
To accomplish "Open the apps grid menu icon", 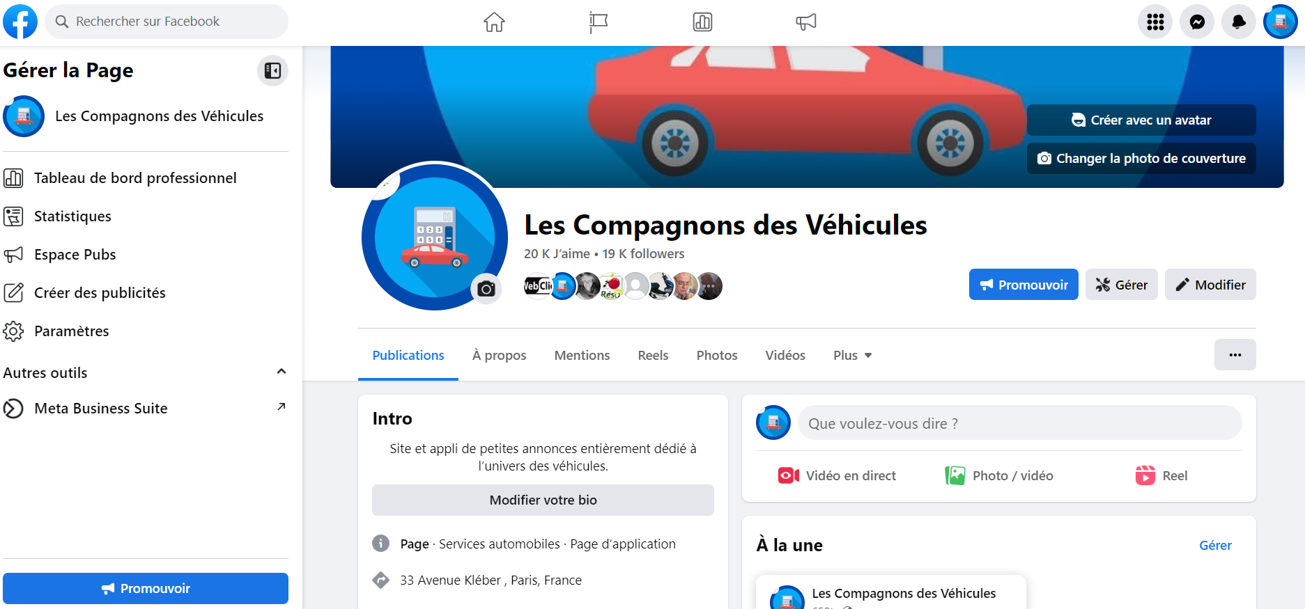I will coord(1155,22).
